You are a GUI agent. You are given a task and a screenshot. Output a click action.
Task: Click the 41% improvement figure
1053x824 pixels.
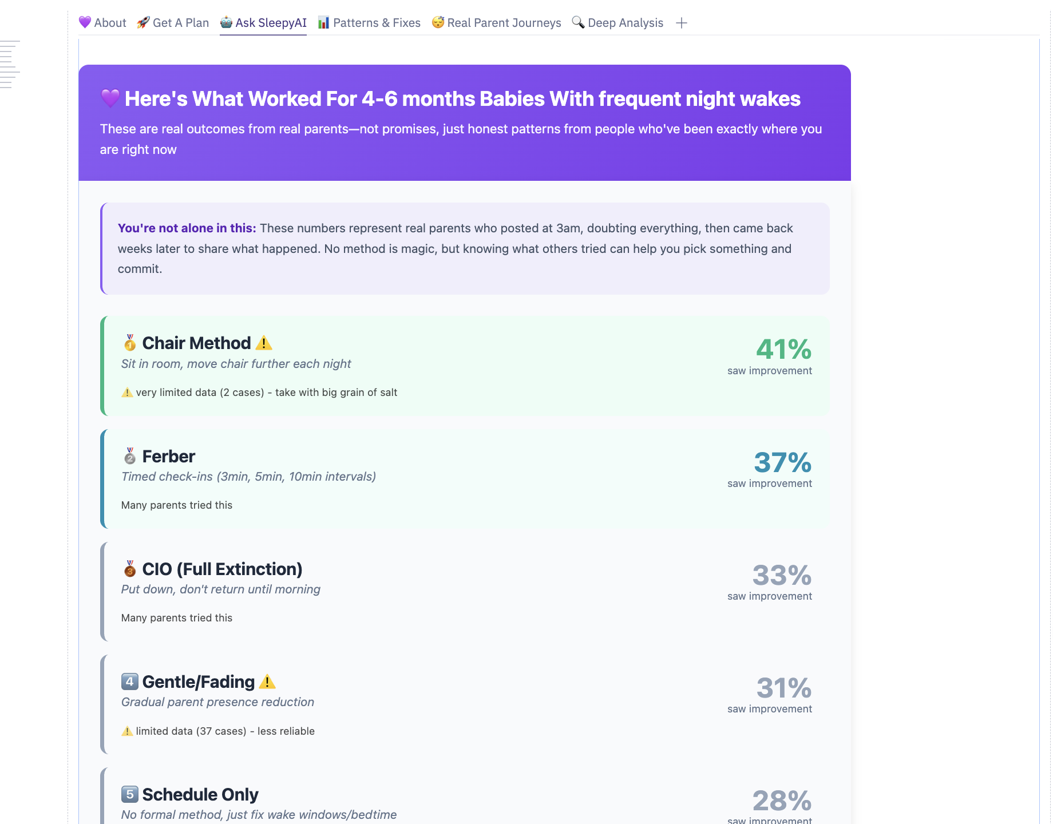(783, 349)
